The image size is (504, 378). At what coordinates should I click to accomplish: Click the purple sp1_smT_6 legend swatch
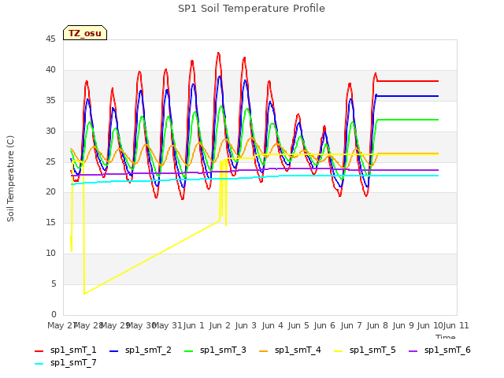click(413, 351)
